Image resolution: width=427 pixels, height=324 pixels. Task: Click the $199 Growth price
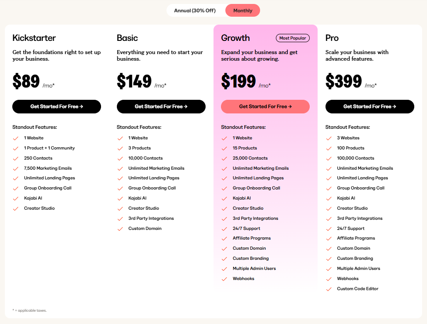[x=239, y=82]
